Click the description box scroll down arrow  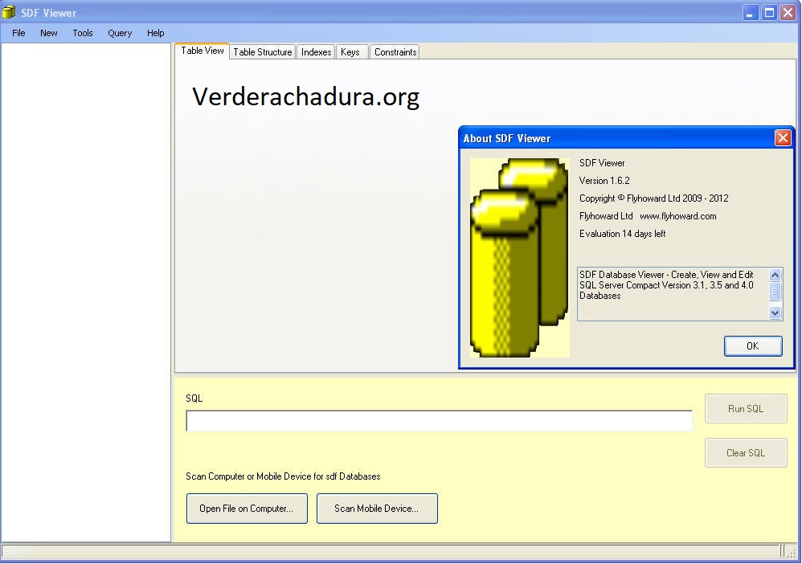tap(775, 313)
